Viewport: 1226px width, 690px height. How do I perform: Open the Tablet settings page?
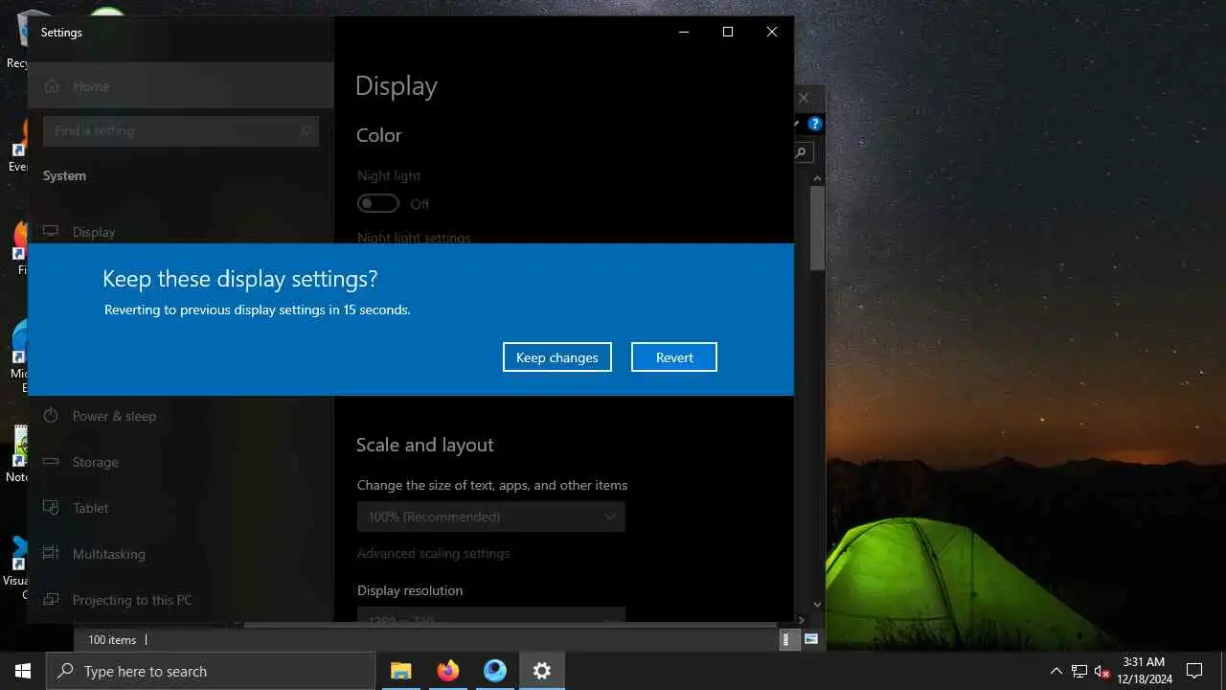click(180, 508)
